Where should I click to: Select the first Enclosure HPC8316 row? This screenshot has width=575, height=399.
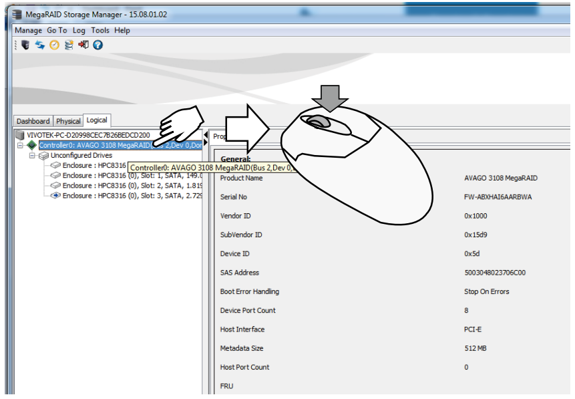[x=94, y=166]
